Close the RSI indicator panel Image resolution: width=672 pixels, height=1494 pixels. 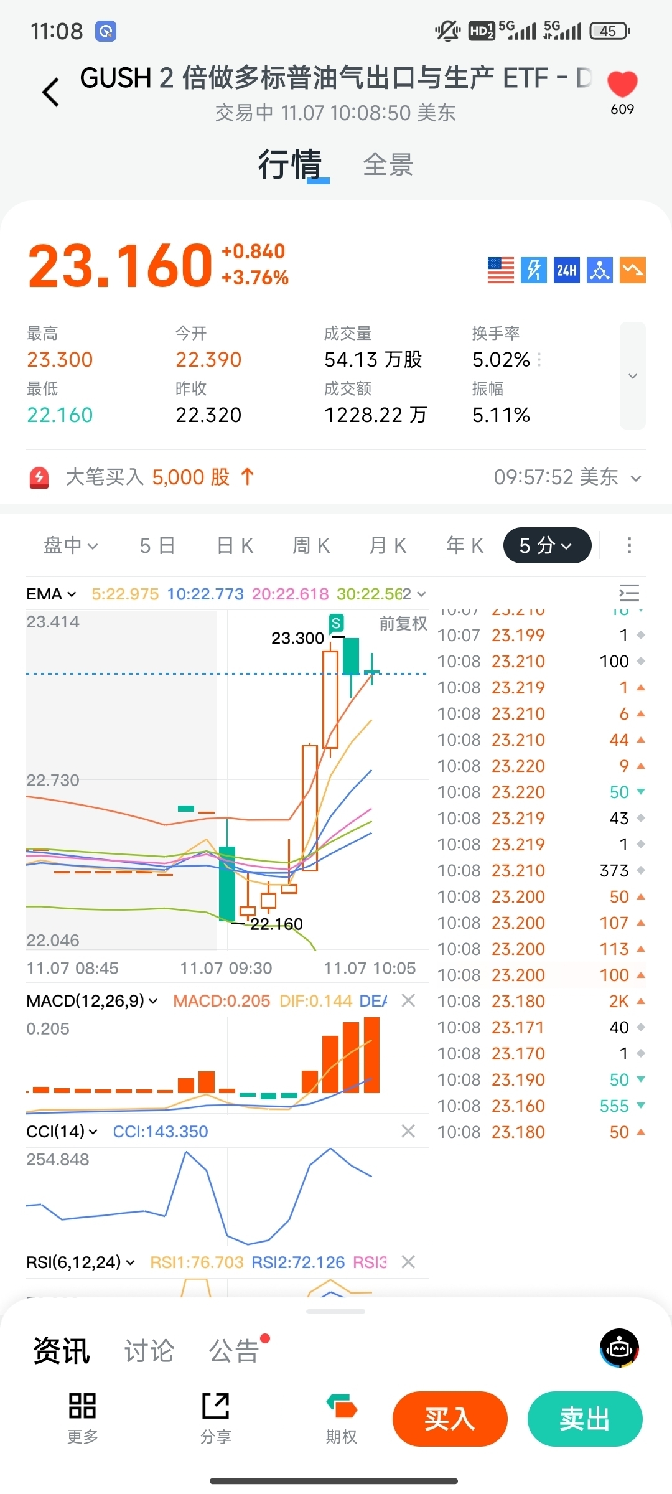408,1262
